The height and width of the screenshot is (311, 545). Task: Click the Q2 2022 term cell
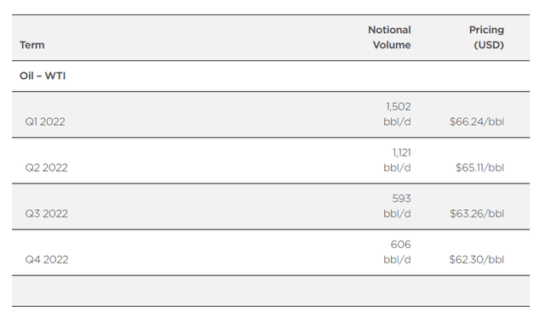coord(46,167)
